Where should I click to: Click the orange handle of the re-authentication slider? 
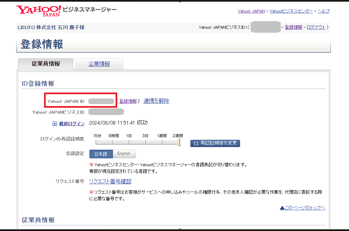click(x=179, y=142)
